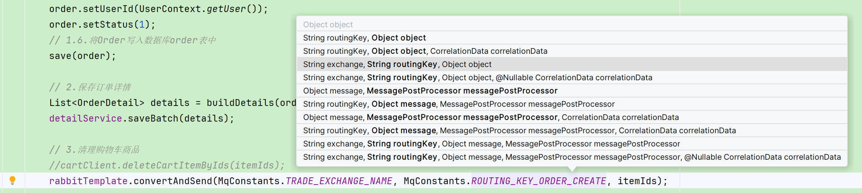Click the rabbitTemplate field reference
The height and width of the screenshot is (193, 862).
coord(88,181)
